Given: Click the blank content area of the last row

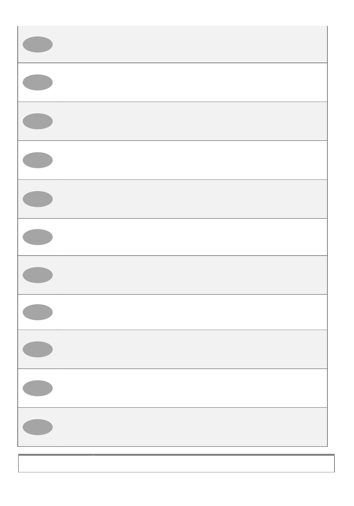Looking at the screenshot, I should (x=192, y=427).
